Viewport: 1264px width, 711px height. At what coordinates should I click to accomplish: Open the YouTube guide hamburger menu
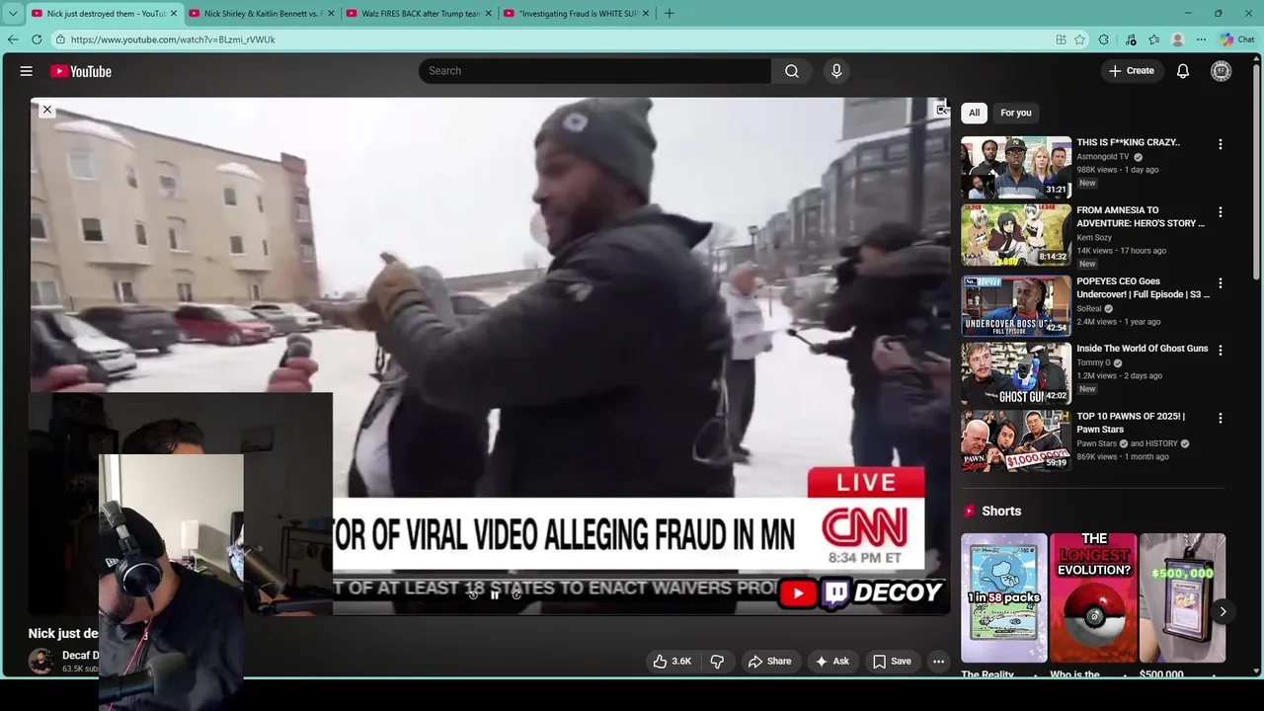27,71
